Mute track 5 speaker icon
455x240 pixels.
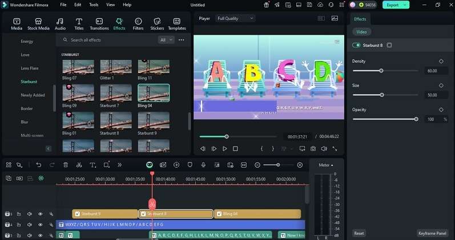click(30, 214)
